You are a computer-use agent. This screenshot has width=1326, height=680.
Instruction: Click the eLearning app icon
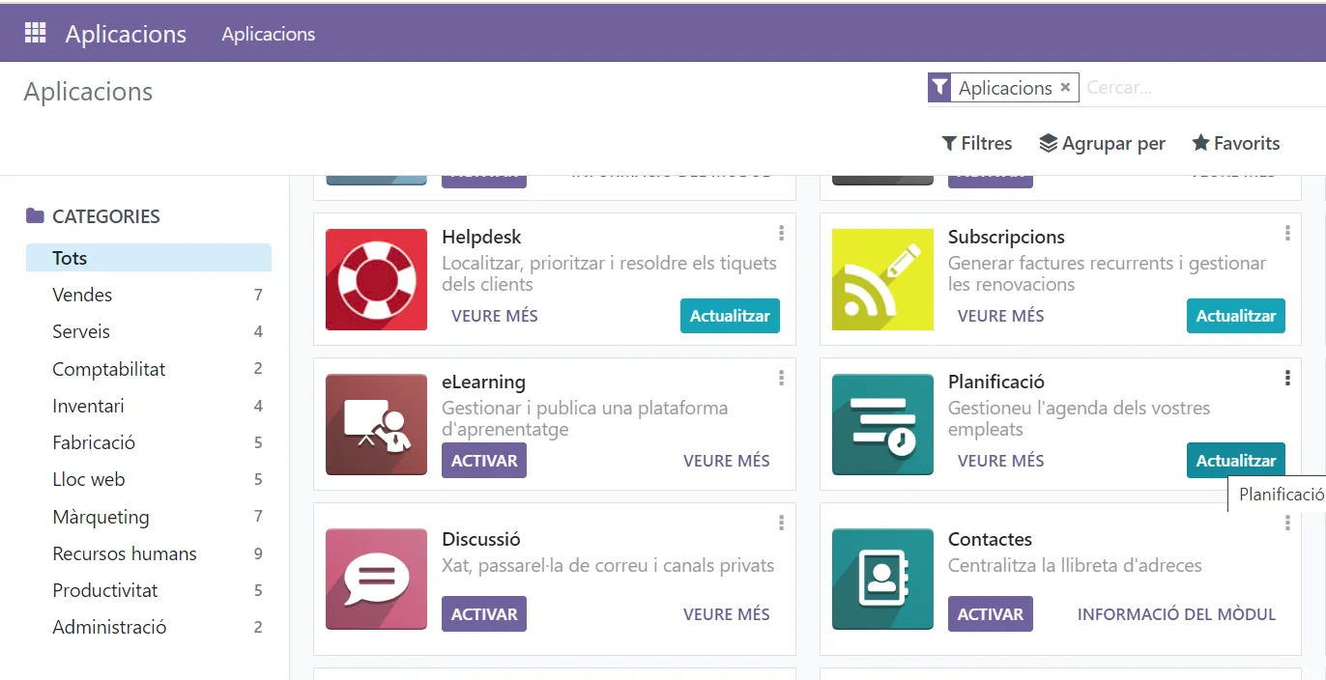(376, 425)
